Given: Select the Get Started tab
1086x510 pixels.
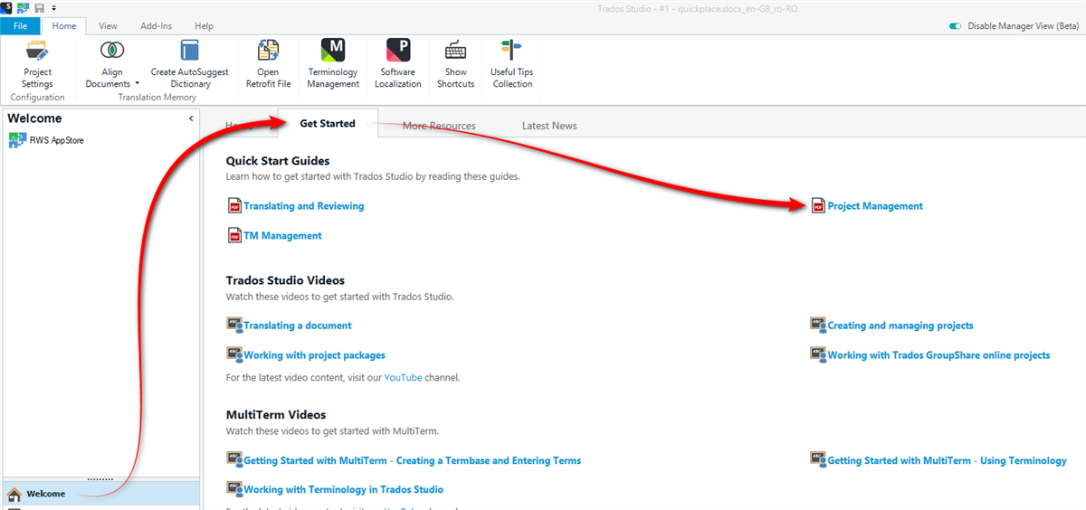Looking at the screenshot, I should coord(328,124).
